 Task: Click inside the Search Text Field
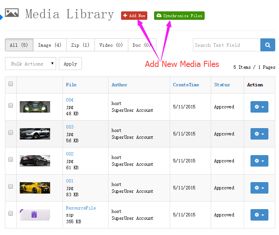coord(226,45)
